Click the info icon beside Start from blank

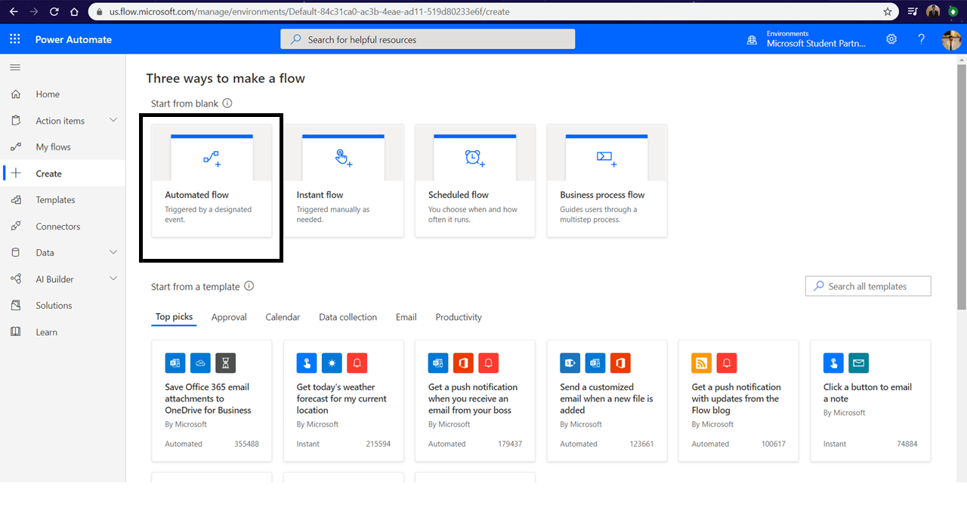[x=228, y=103]
